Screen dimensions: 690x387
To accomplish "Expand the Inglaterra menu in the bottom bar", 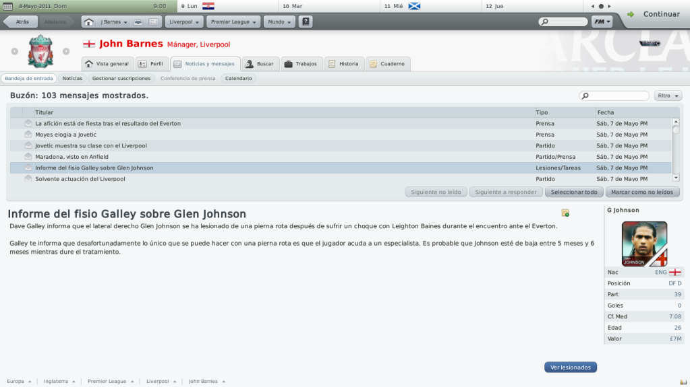I will 59,382.
